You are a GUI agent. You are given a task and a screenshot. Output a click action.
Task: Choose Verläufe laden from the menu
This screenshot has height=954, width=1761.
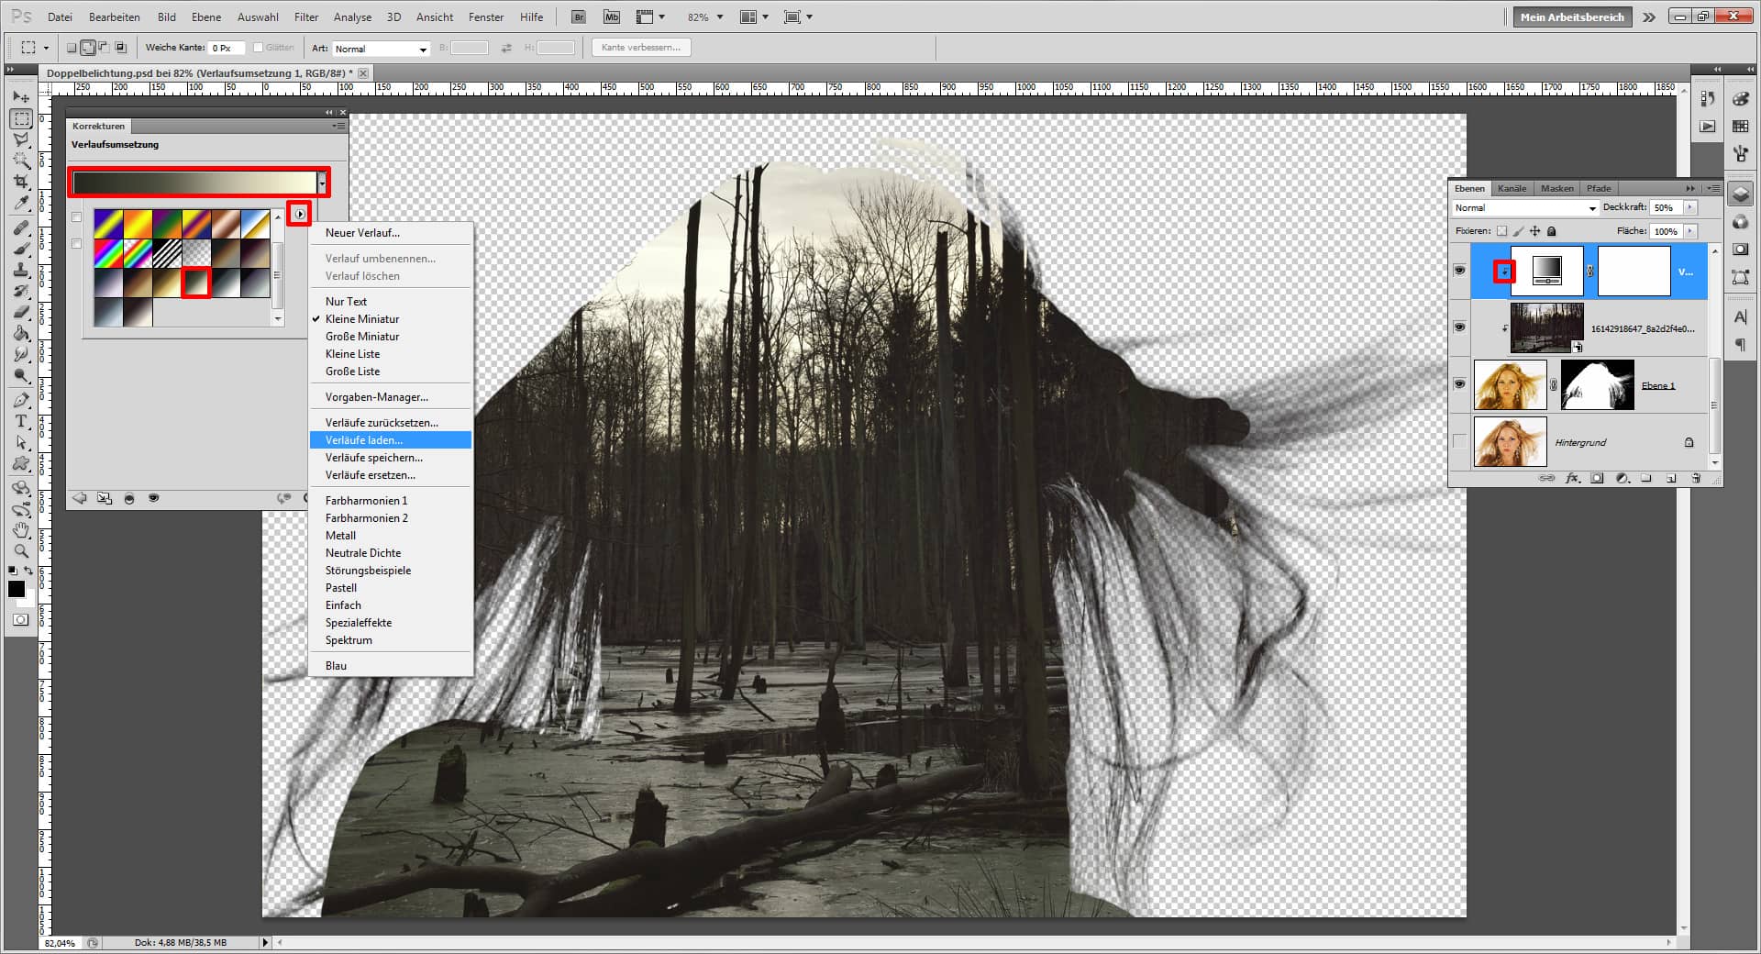363,439
